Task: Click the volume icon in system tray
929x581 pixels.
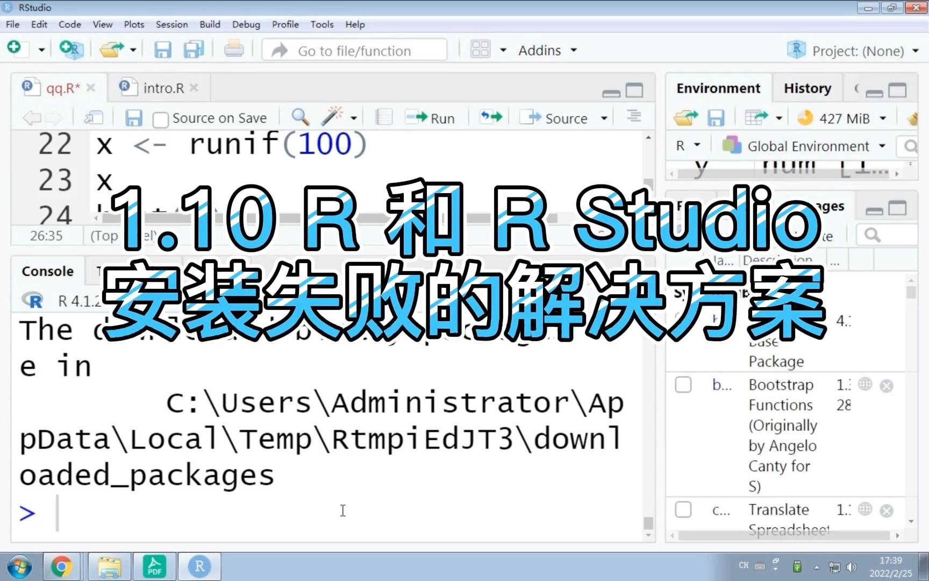Action: 852,566
